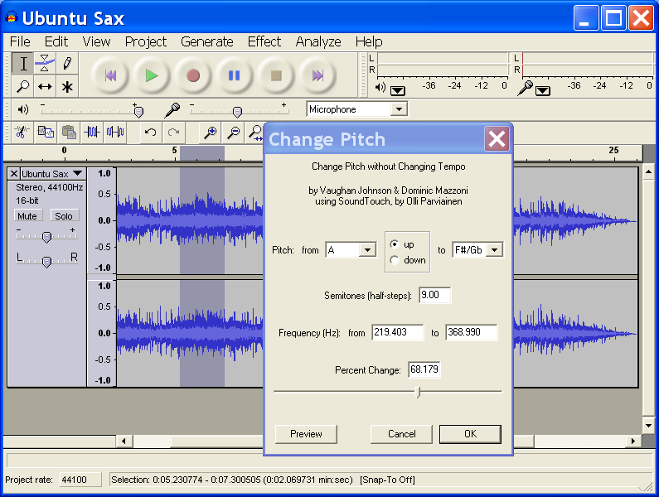Click the Zoom Out magnifier icon
This screenshot has width=659, height=497.
tap(233, 133)
